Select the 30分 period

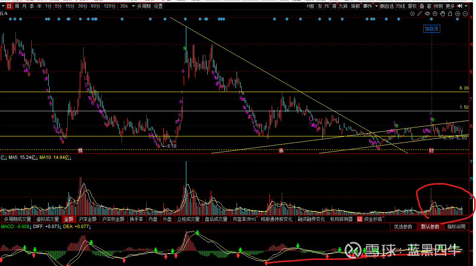[82, 6]
